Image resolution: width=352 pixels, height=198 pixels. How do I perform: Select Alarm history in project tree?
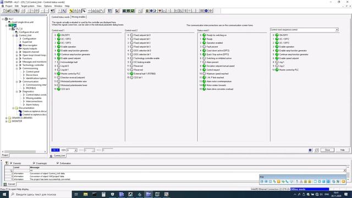pos(32,105)
